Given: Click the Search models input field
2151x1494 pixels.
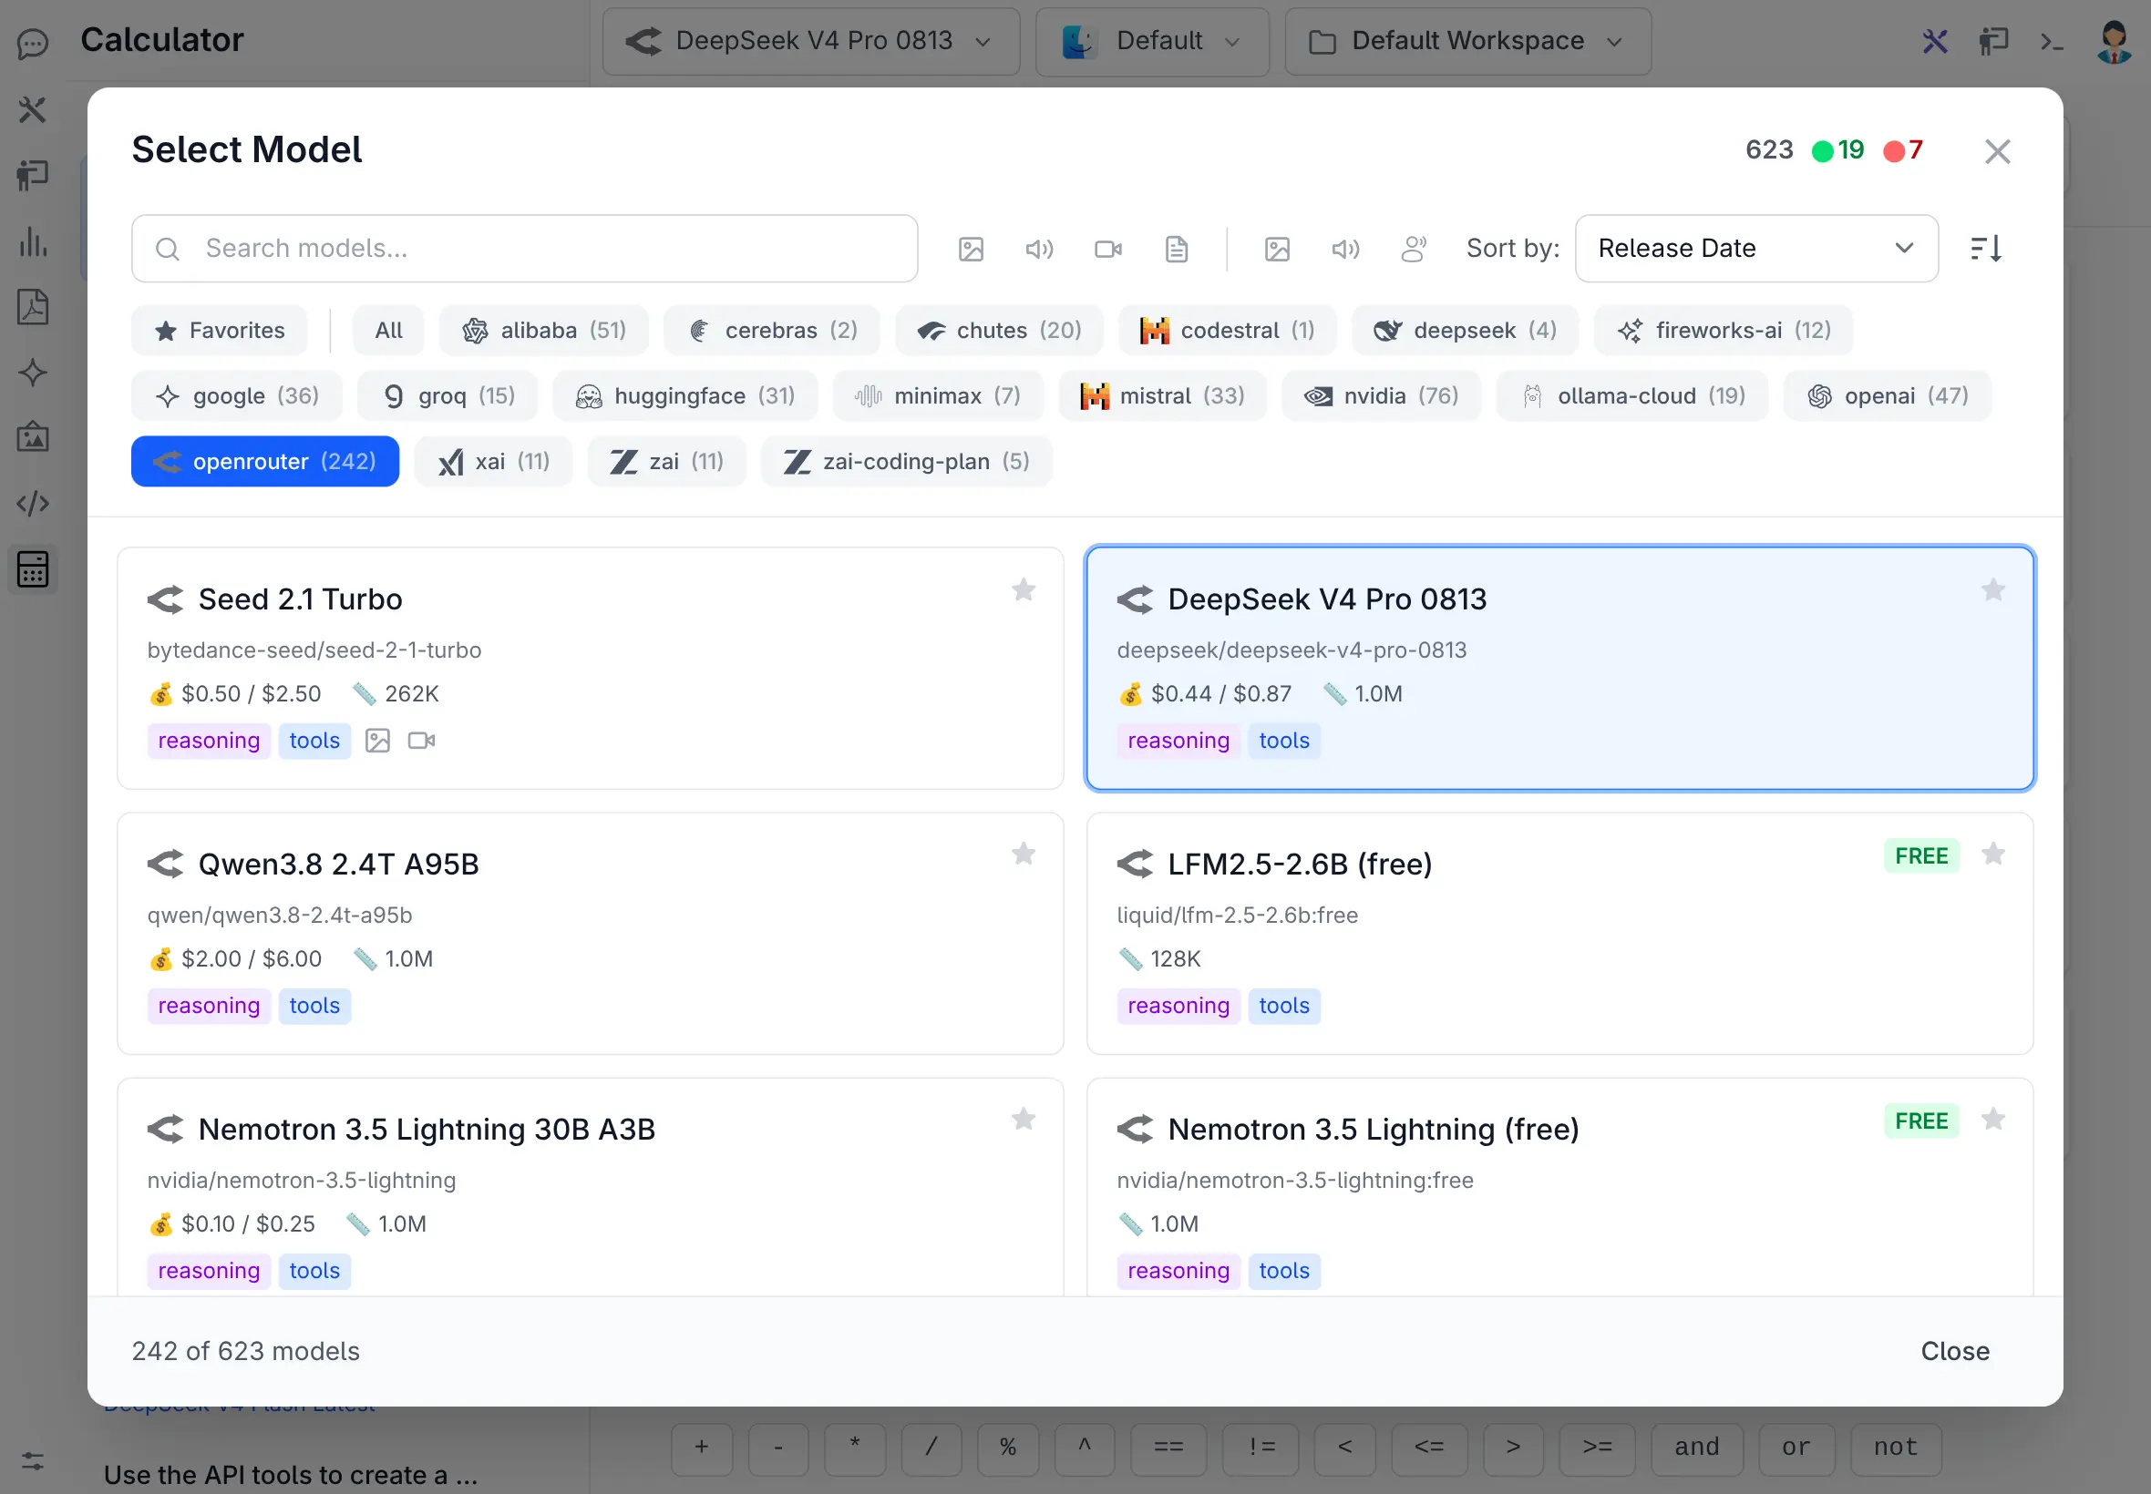Looking at the screenshot, I should (524, 249).
